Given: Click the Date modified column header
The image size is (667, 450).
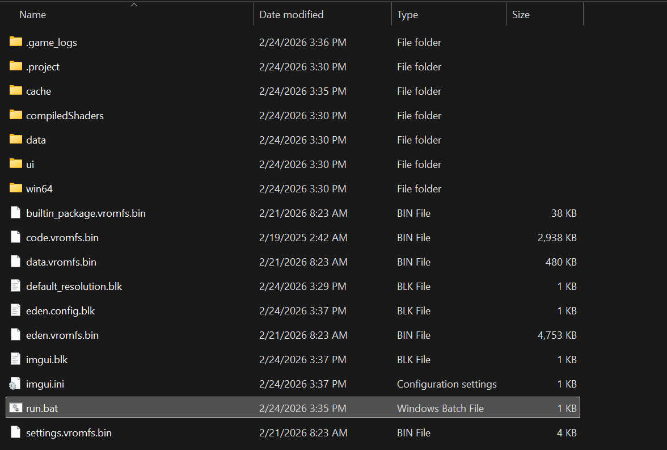Looking at the screenshot, I should 291,14.
